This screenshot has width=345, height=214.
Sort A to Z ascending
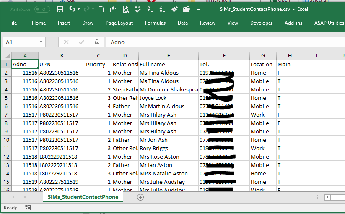(150, 9)
